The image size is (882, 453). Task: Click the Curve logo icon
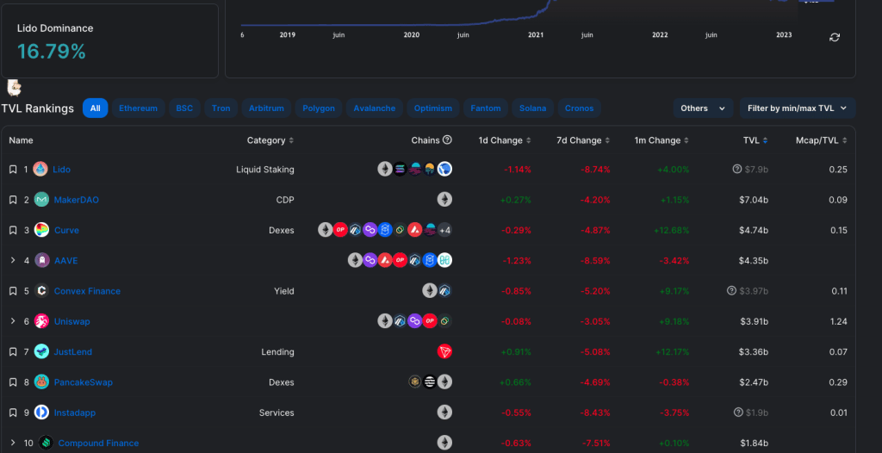pyautogui.click(x=41, y=230)
